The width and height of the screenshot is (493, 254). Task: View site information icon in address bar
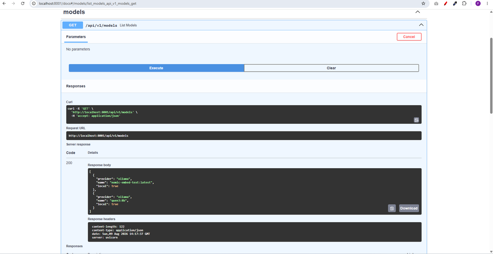[34, 3]
